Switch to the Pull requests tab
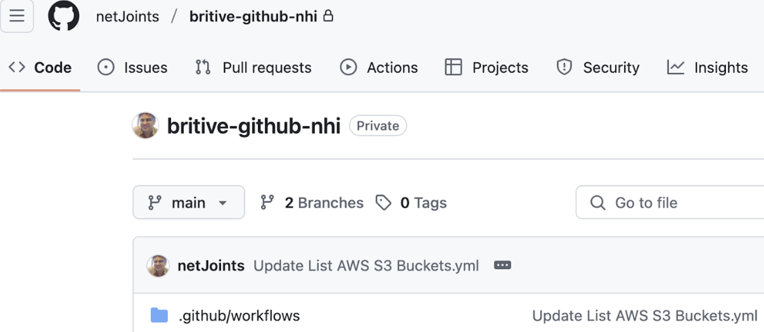 (253, 67)
